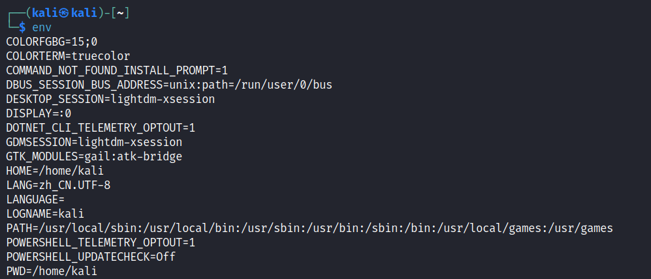Click the LANG=zh_CN.UTF-8 line
The width and height of the screenshot is (651, 279).
(58, 184)
